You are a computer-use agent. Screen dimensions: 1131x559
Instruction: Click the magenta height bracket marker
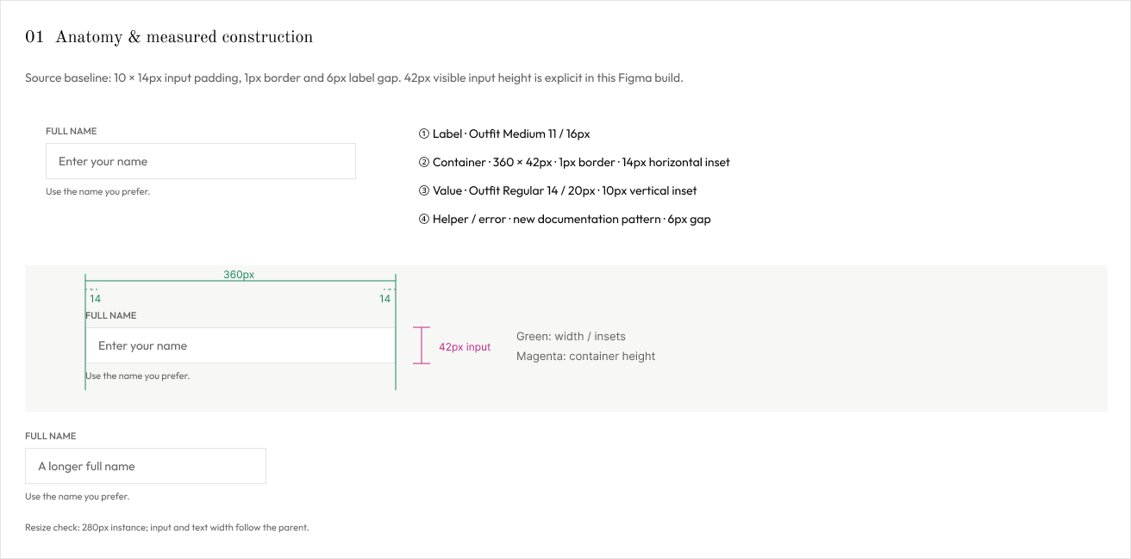coord(422,345)
